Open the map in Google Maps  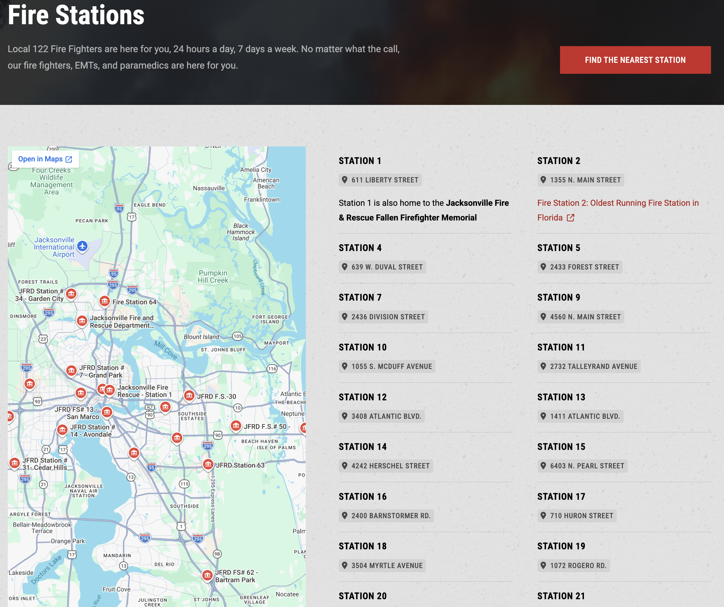click(x=45, y=159)
